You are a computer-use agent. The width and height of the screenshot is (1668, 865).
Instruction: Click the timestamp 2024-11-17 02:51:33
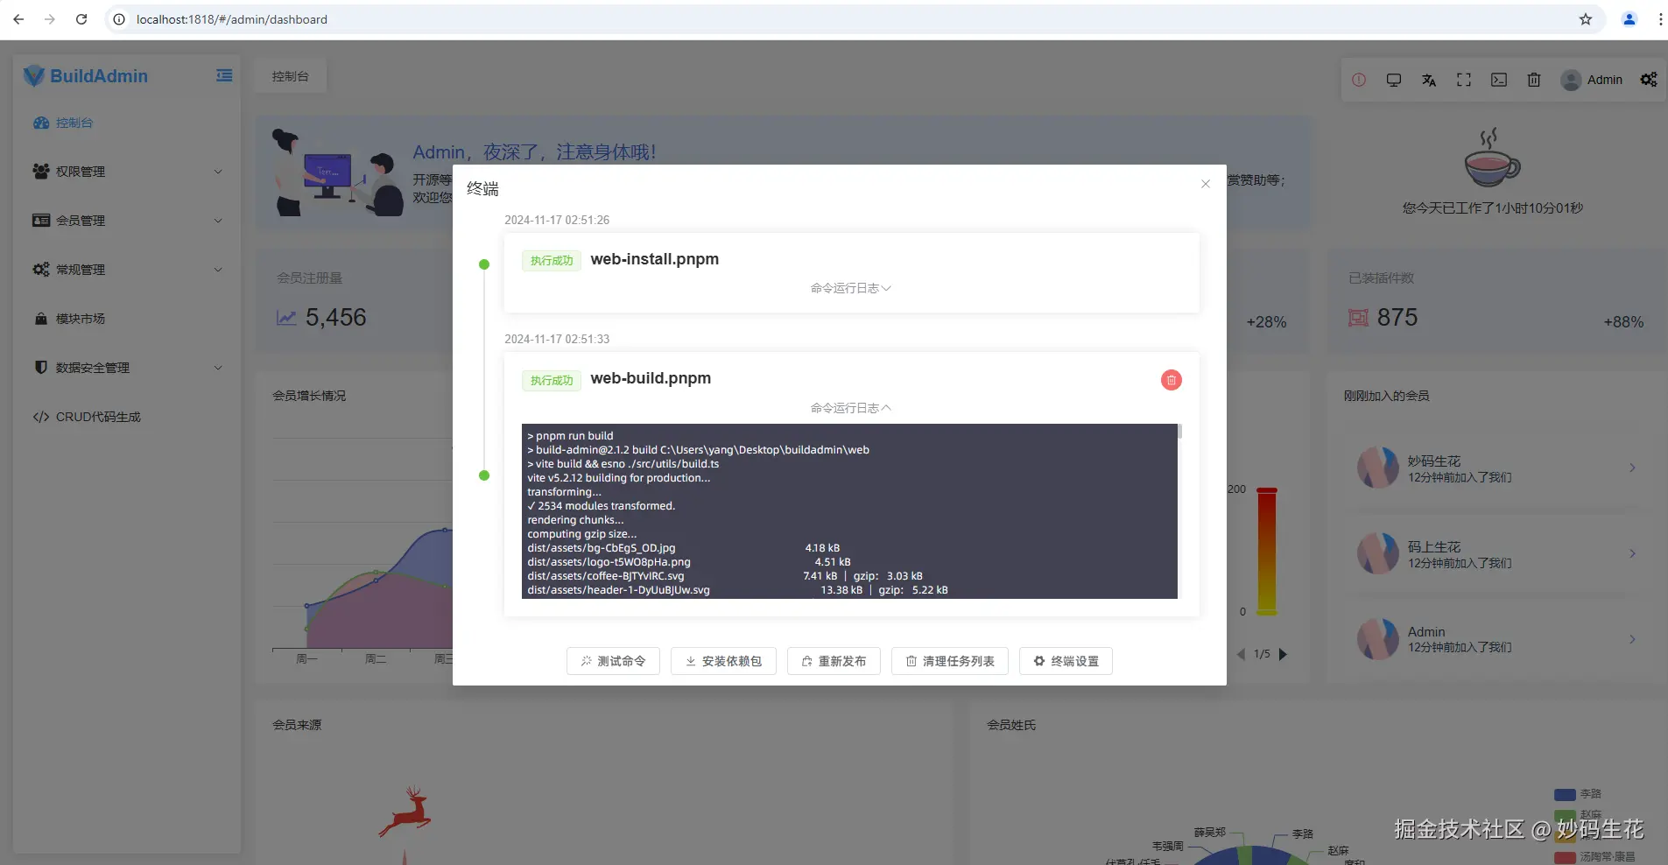(x=557, y=339)
